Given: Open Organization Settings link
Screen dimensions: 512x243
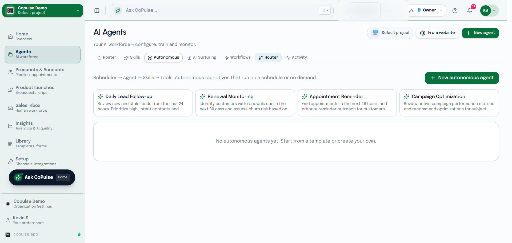Looking at the screenshot, I should click(43, 204).
